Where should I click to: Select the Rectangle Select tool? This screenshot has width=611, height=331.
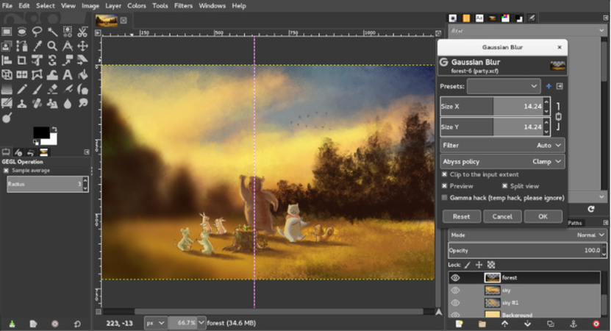(7, 32)
